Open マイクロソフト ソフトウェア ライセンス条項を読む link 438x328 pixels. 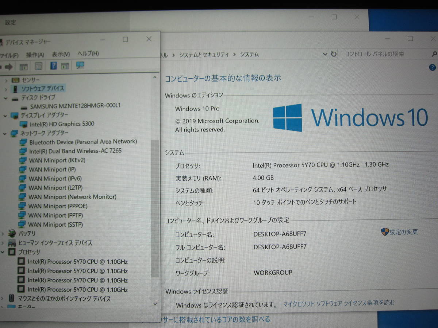pos(339,303)
